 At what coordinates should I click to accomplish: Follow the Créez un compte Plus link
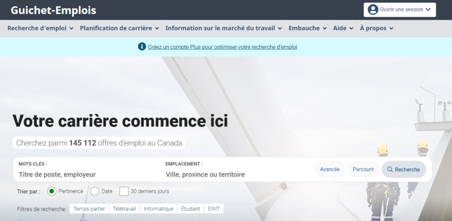(x=222, y=47)
